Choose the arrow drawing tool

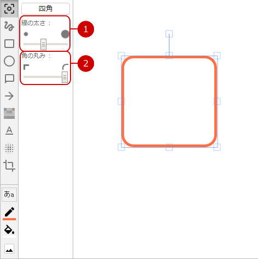9,96
